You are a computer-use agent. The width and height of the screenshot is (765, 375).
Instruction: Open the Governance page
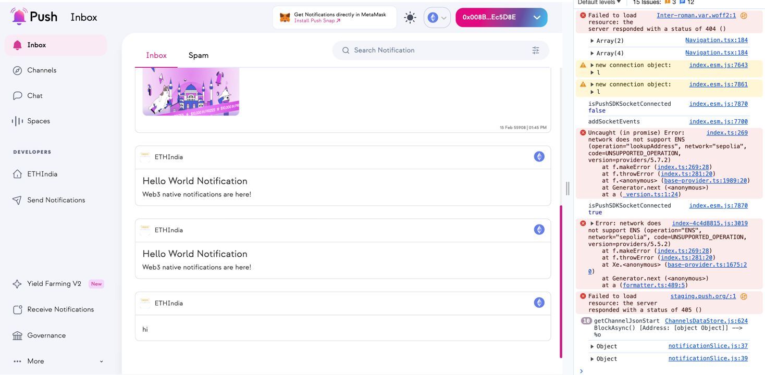39,335
